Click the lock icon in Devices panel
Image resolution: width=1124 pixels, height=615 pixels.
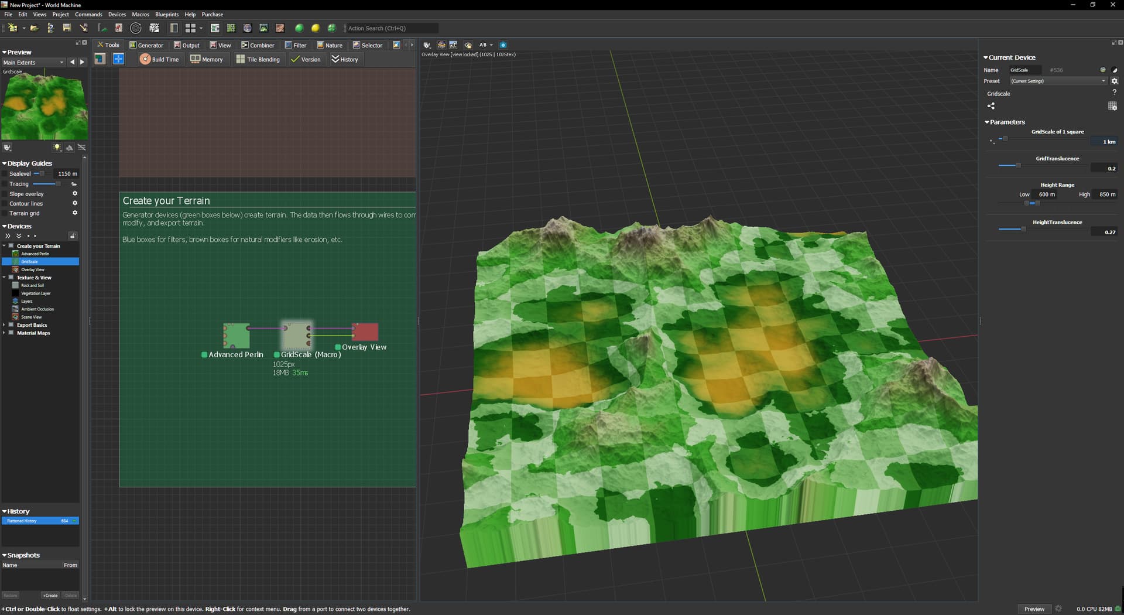pyautogui.click(x=73, y=236)
